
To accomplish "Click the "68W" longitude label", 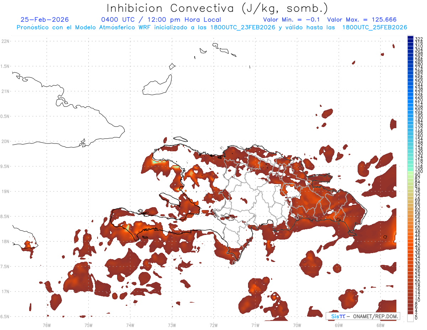I will click(x=380, y=325).
